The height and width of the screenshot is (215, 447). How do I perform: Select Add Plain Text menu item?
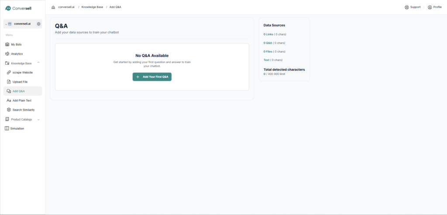(22, 101)
